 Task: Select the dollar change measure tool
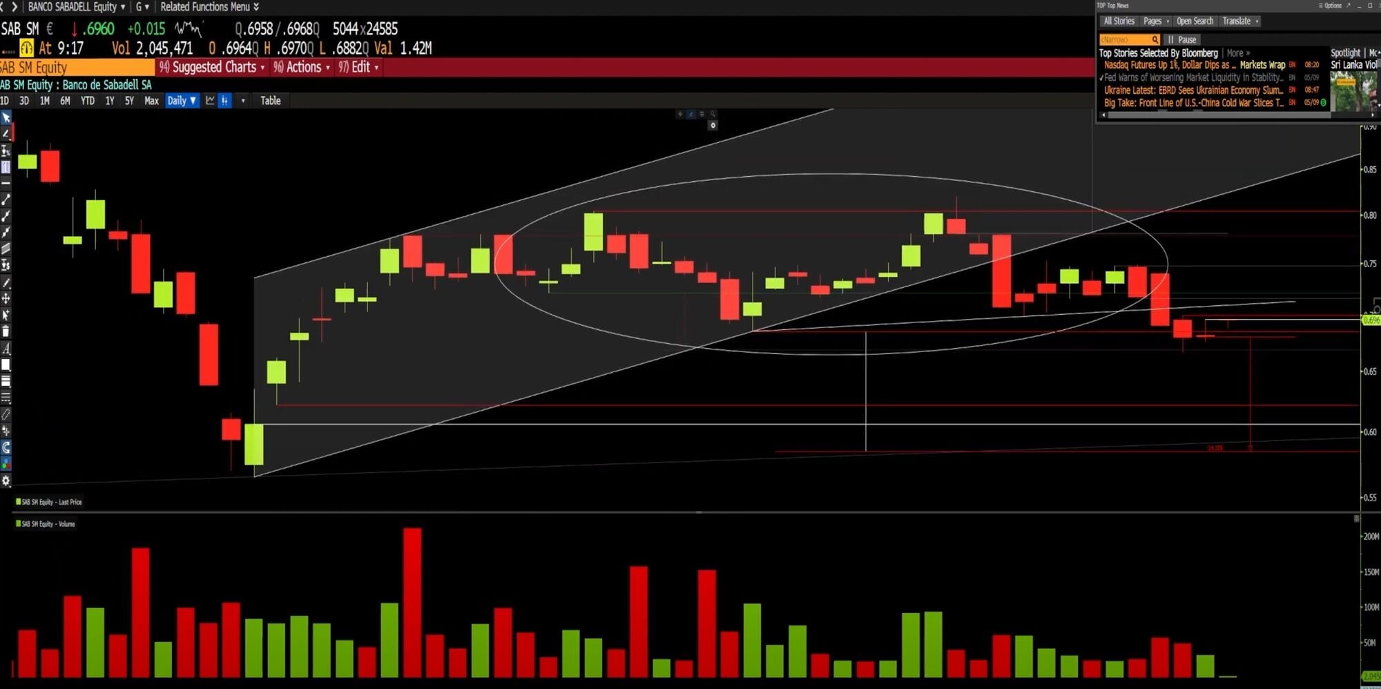6,265
